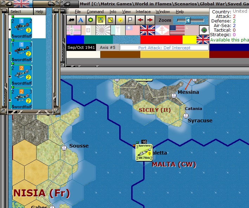Click up-arrow button left of panel's Union Jack
This screenshot has width=249, height=208.
pyautogui.click(x=9, y=4)
